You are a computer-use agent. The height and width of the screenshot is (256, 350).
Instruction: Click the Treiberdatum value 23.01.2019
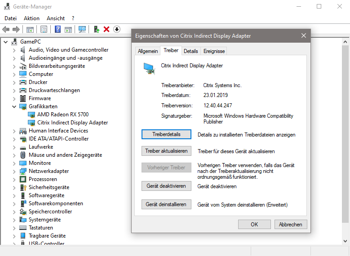[x=215, y=95]
